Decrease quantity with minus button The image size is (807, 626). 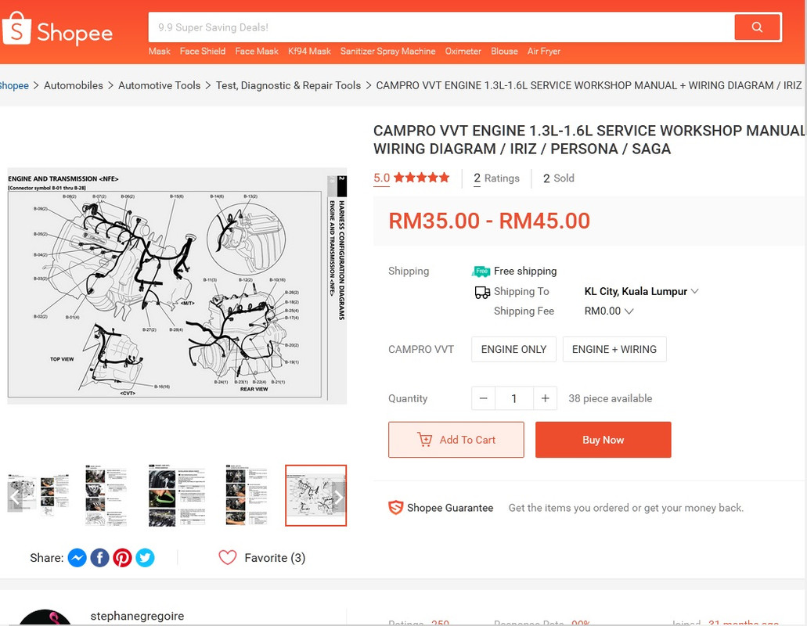click(483, 398)
